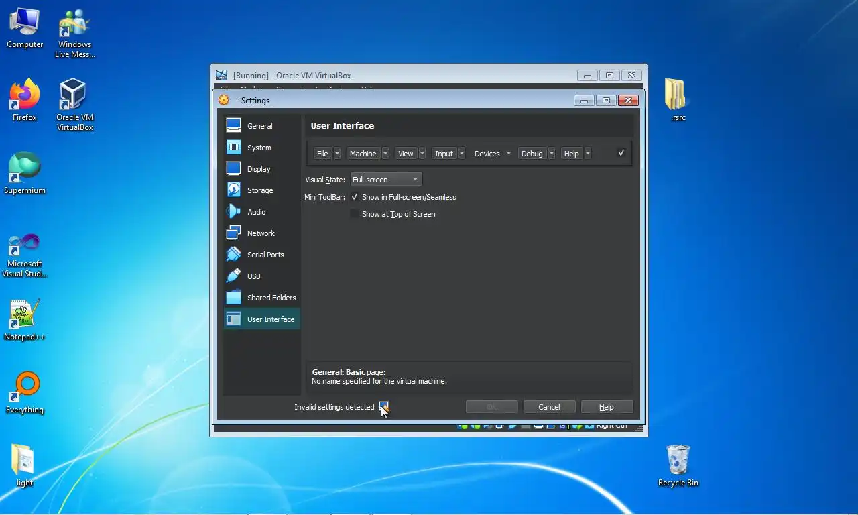This screenshot has height=515, width=858.
Task: Select Oracle VM VirtualBox desktop shortcut
Action: pyautogui.click(x=74, y=105)
